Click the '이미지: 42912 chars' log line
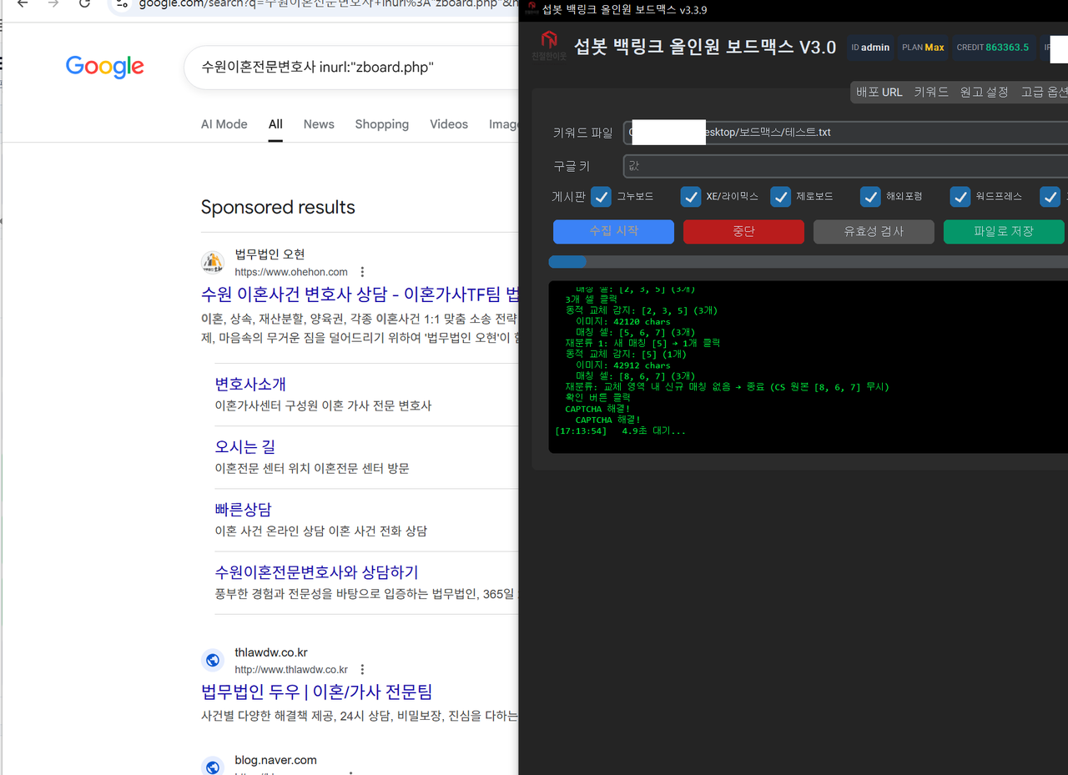The image size is (1068, 775). [x=623, y=365]
